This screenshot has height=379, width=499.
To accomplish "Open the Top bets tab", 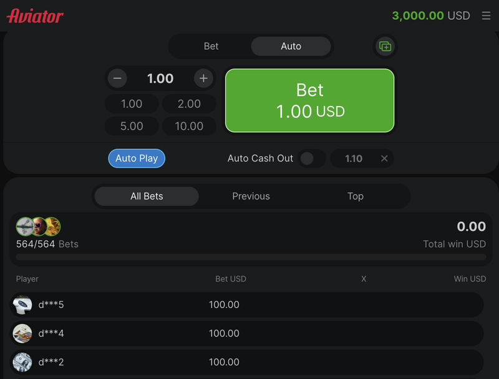I will (355, 196).
